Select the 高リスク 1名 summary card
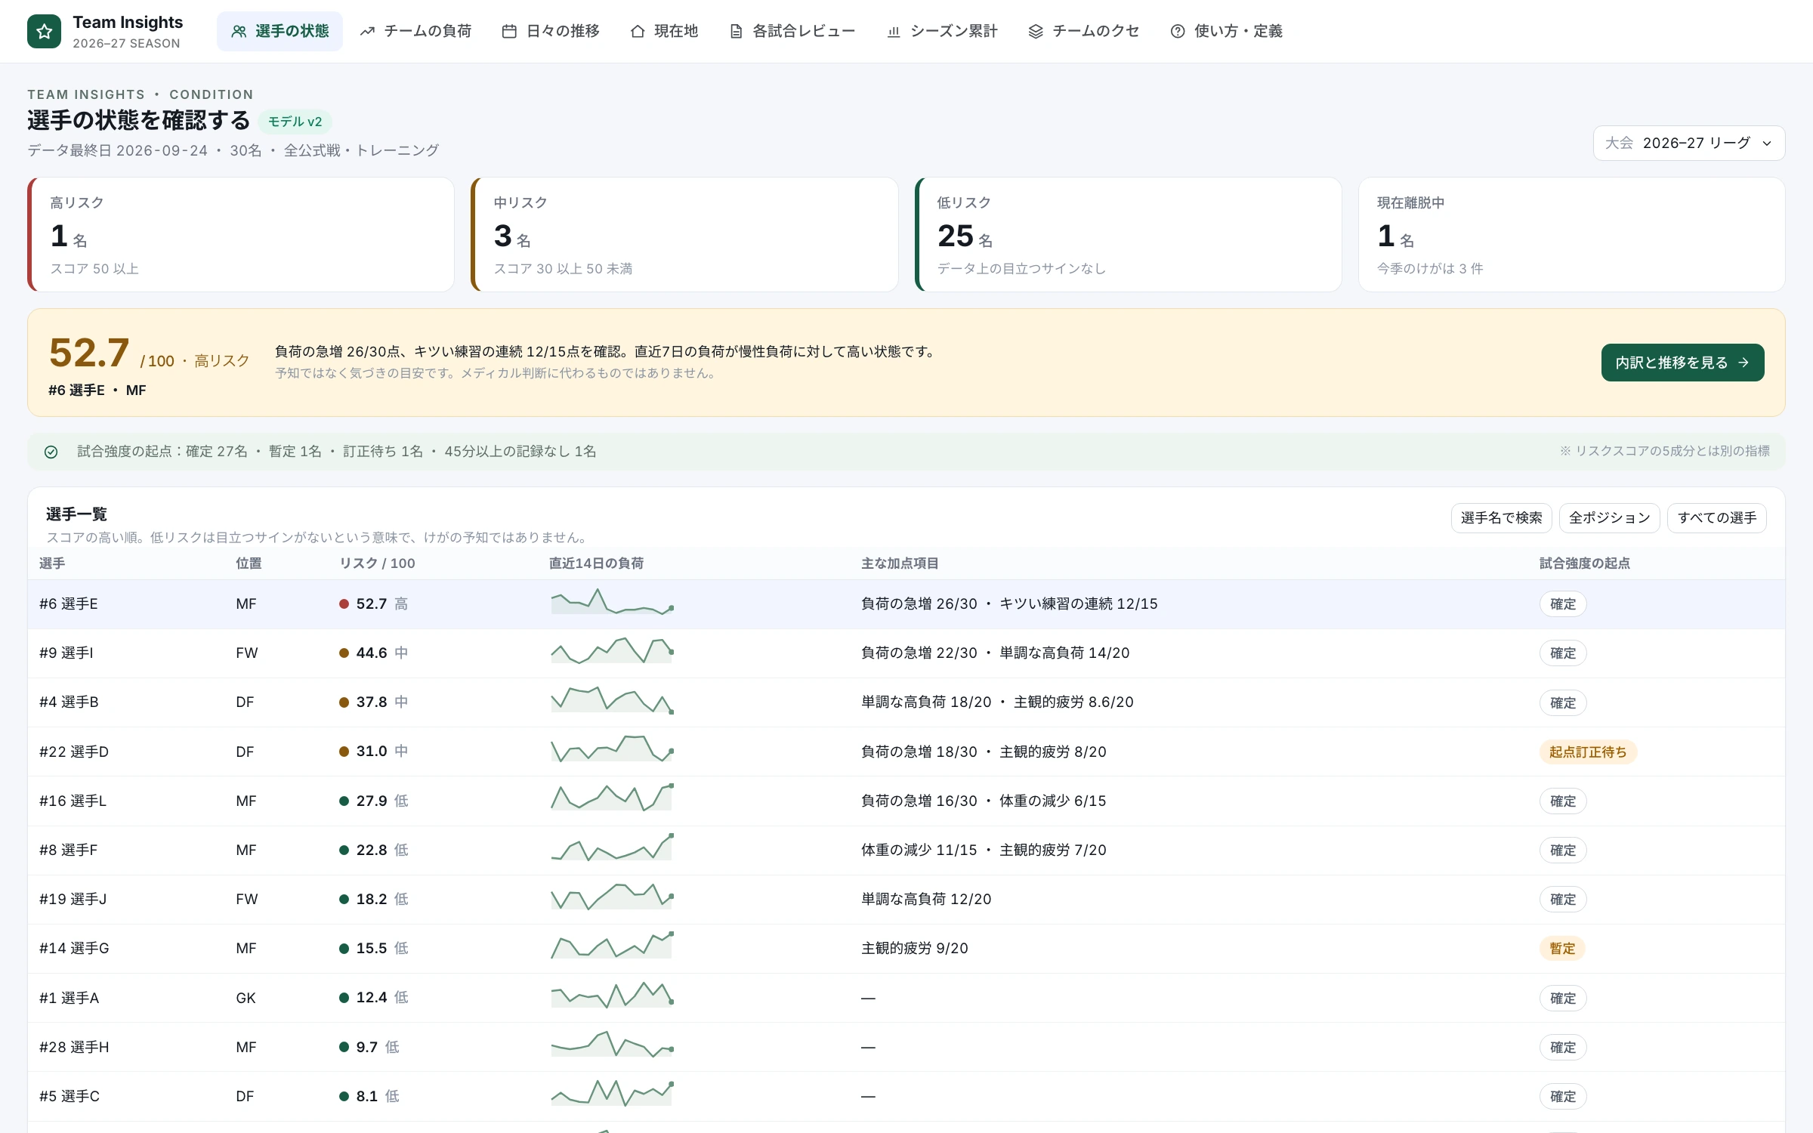1813x1133 pixels. (241, 234)
